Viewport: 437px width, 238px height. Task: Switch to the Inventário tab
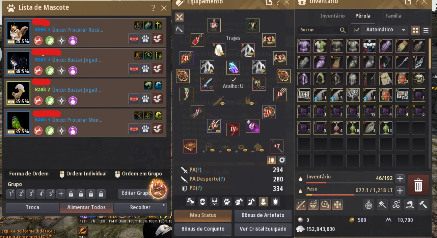(x=332, y=16)
